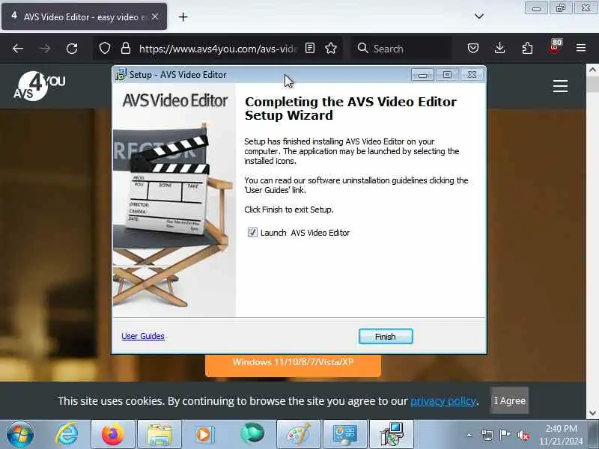The image size is (599, 449).
Task: Click the muted volume tray icon
Action: 523,435
